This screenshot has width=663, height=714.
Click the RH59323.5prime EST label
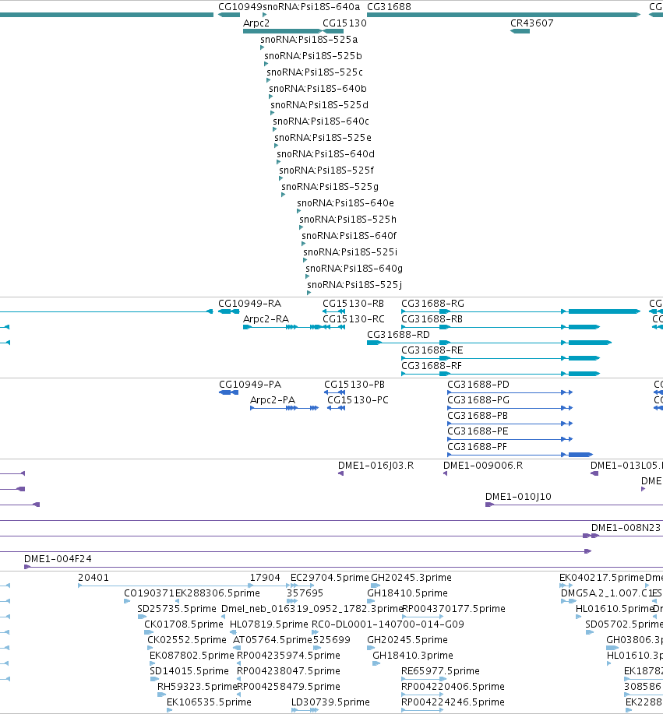tap(197, 687)
